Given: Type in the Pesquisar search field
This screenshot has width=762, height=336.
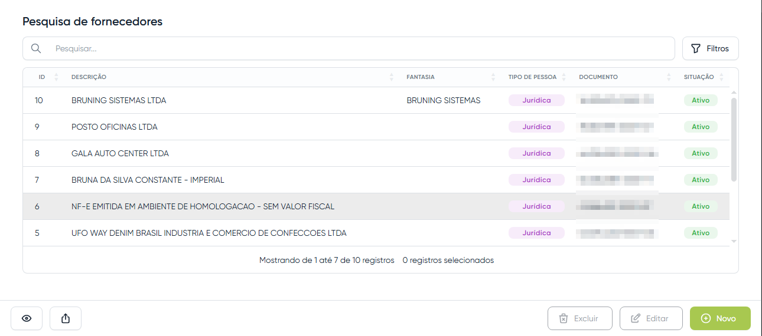Looking at the screenshot, I should click(x=354, y=48).
